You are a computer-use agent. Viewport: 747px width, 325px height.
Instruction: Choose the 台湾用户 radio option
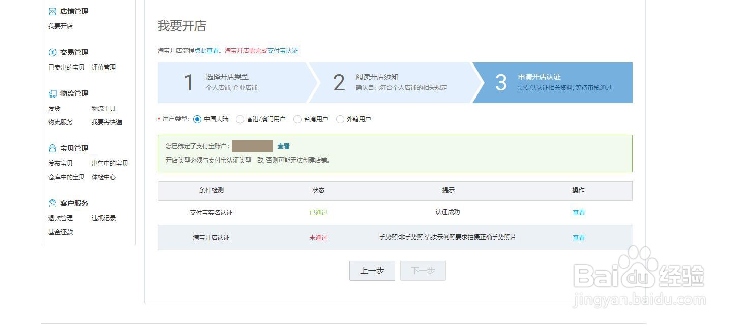pos(297,119)
